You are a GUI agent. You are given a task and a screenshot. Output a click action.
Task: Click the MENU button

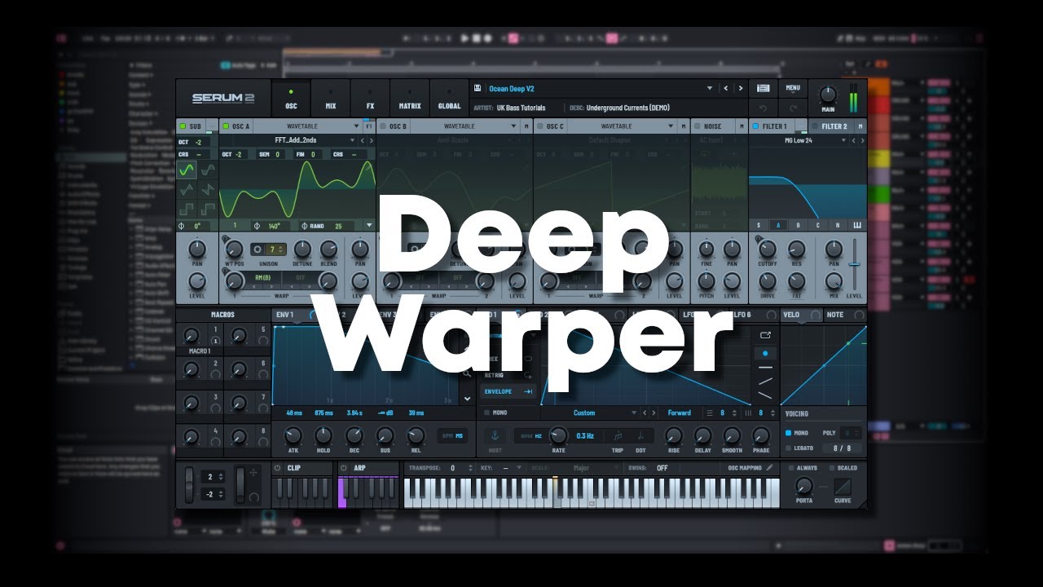tap(793, 87)
